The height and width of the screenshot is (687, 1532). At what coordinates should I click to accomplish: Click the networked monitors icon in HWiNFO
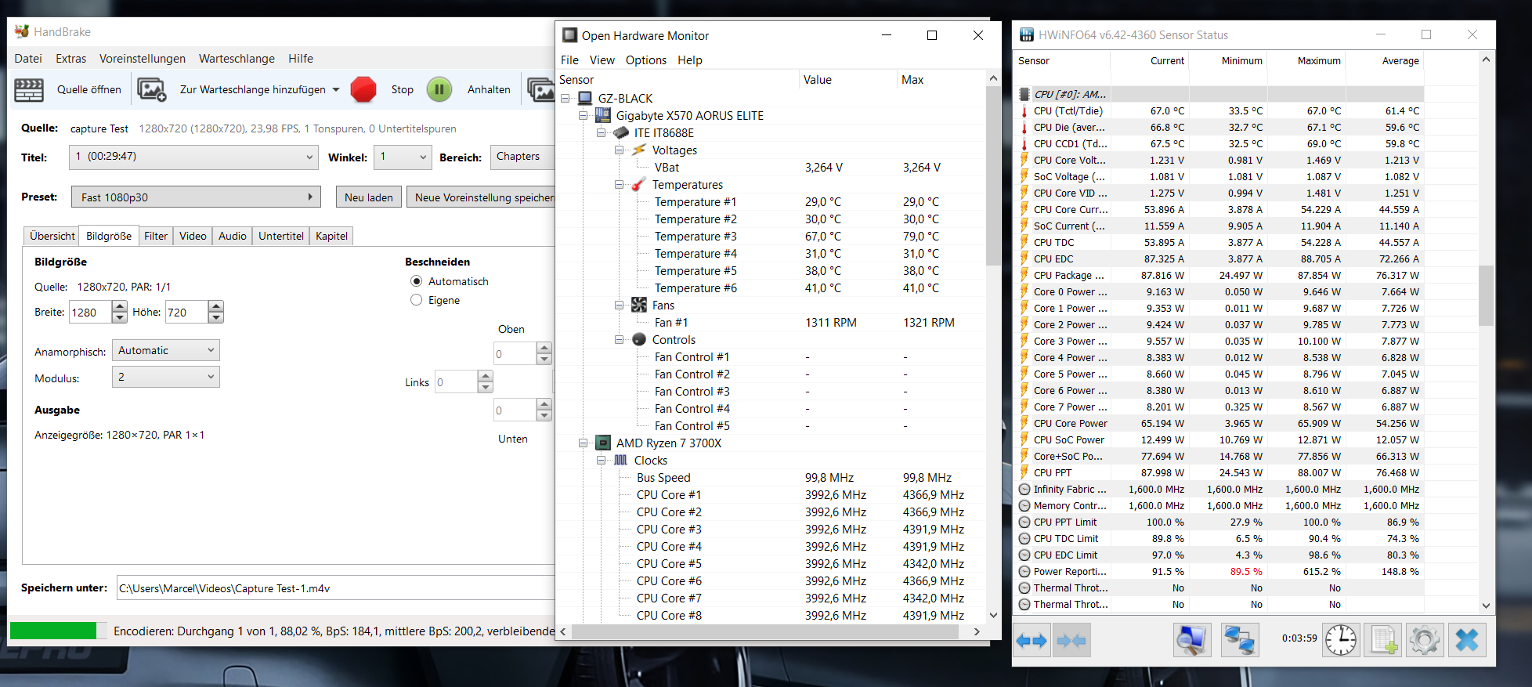[1239, 641]
